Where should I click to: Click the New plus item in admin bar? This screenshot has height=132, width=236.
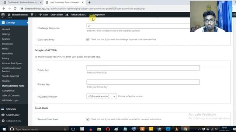(x=44, y=15)
